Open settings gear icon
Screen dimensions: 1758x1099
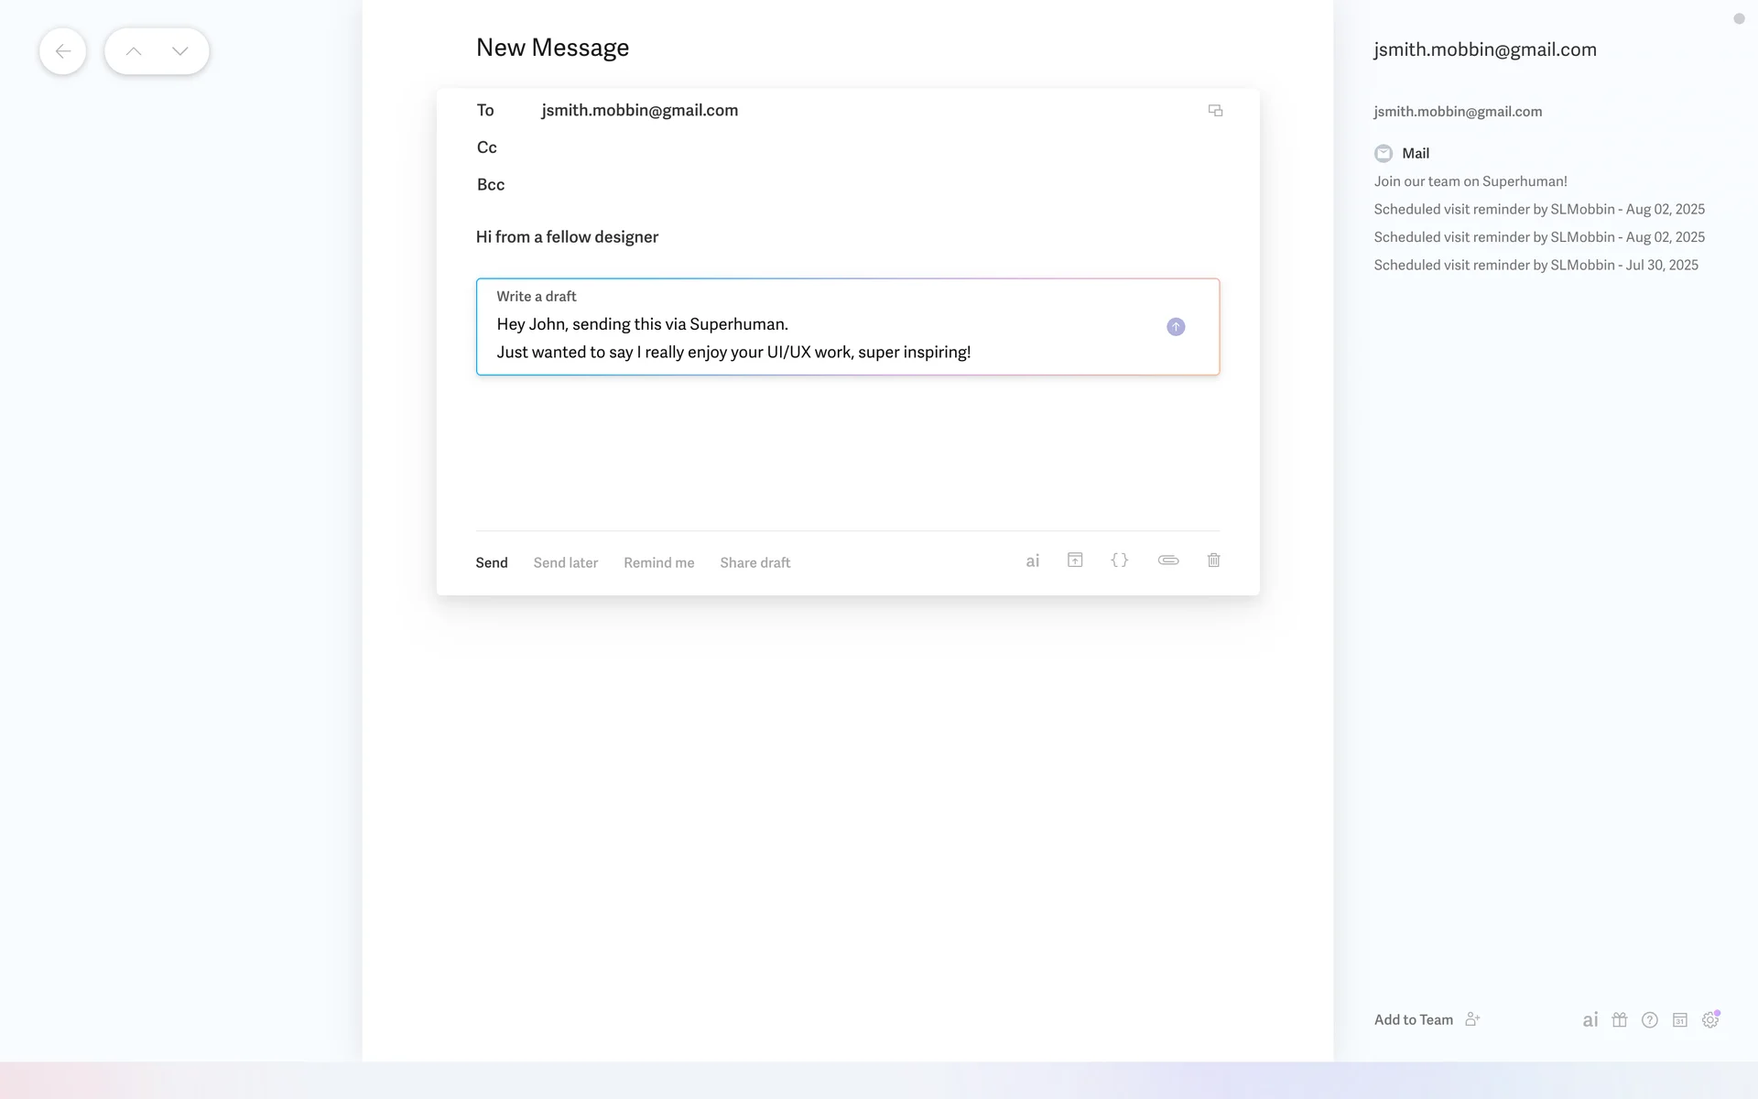(1709, 1020)
